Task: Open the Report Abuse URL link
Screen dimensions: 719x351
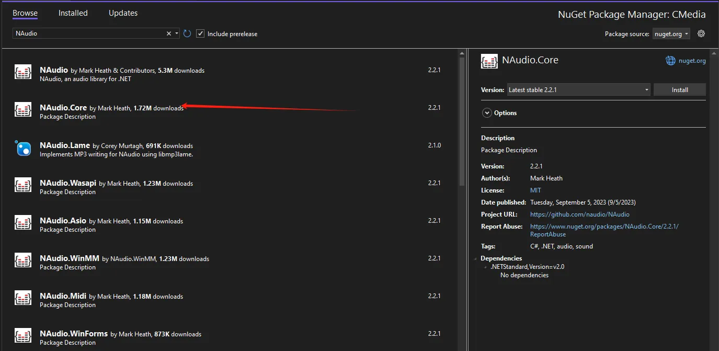Action: (x=604, y=230)
